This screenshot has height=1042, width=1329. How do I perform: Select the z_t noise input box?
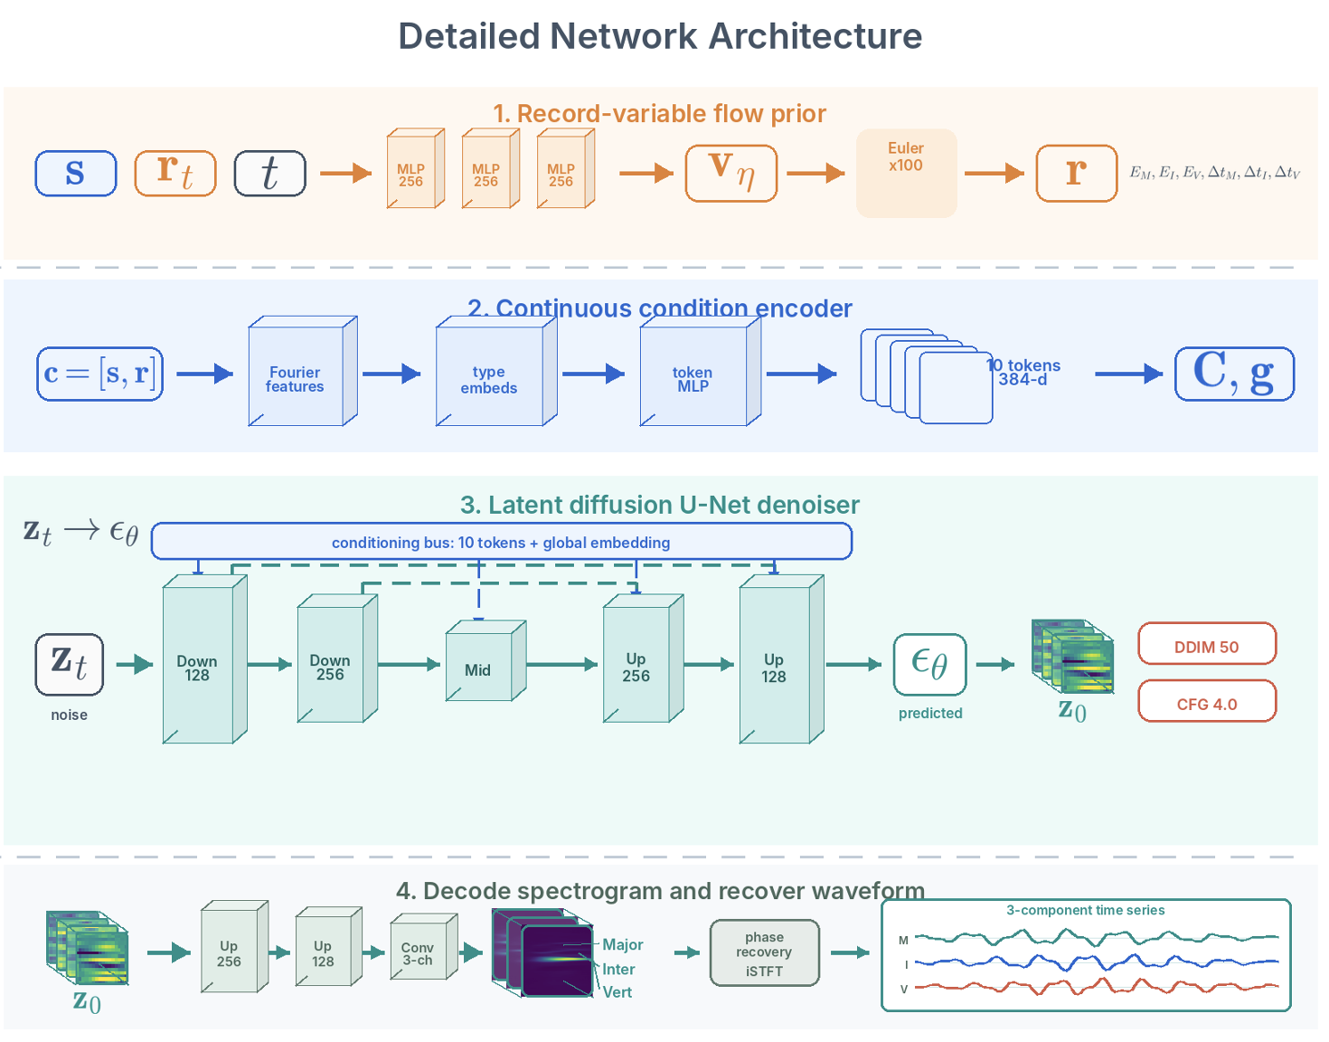tap(70, 665)
